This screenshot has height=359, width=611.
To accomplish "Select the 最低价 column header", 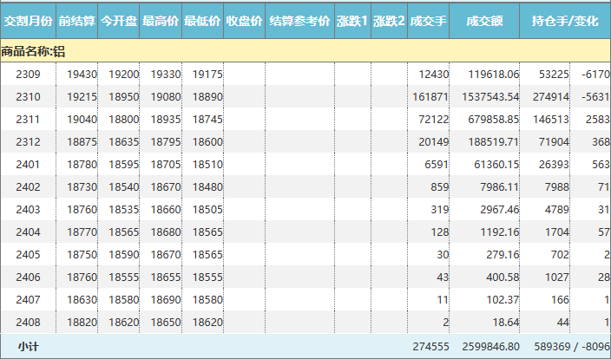I will pos(202,20).
